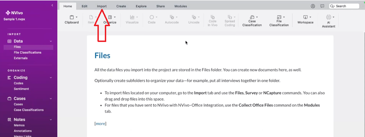Viewport: 365px width, 137px height.
Task: Collapse the Notes section chevron
Action: pyautogui.click(x=51, y=120)
